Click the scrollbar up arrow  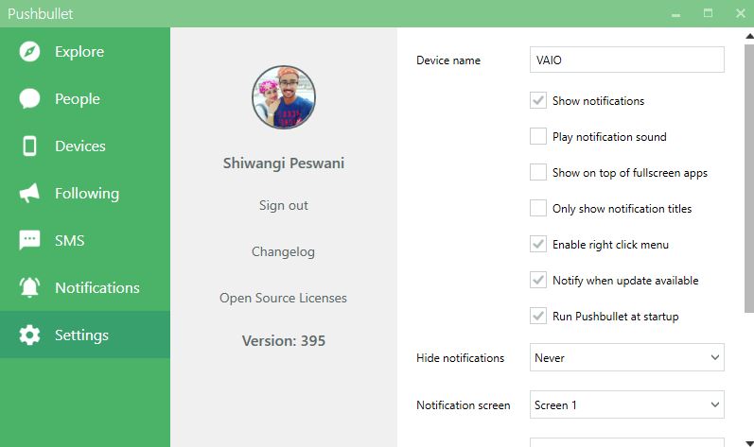click(749, 36)
